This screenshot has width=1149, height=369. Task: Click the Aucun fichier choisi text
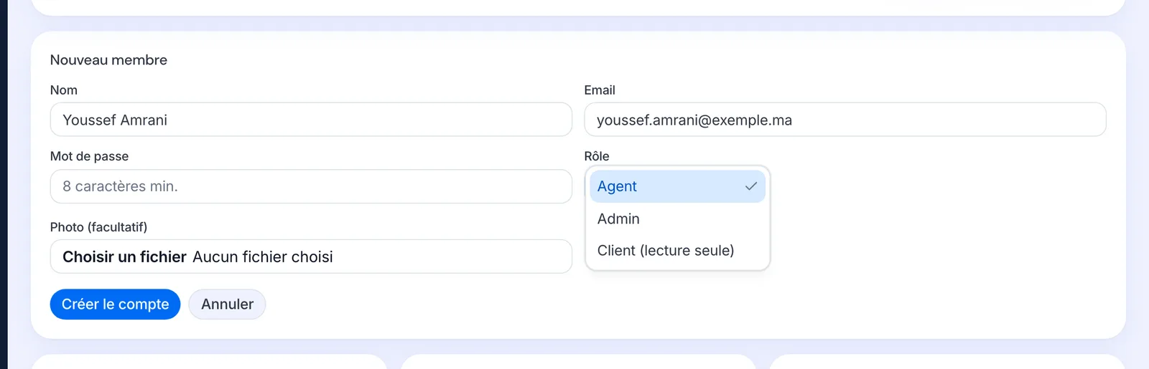click(263, 257)
